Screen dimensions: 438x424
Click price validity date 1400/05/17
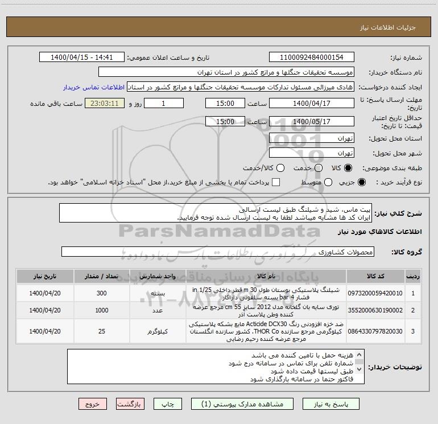pos(312,121)
